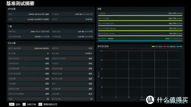Click the 191.1 FPS lowest 5% bar
Viewport: 191px width, 107px height.
coord(140,36)
